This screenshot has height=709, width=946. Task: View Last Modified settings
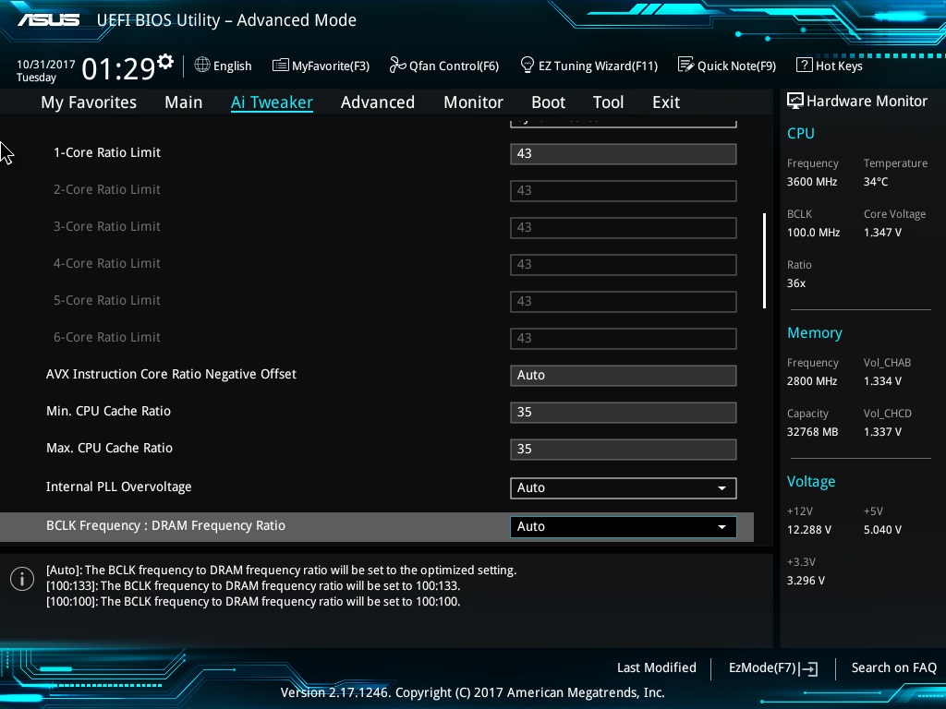click(657, 667)
